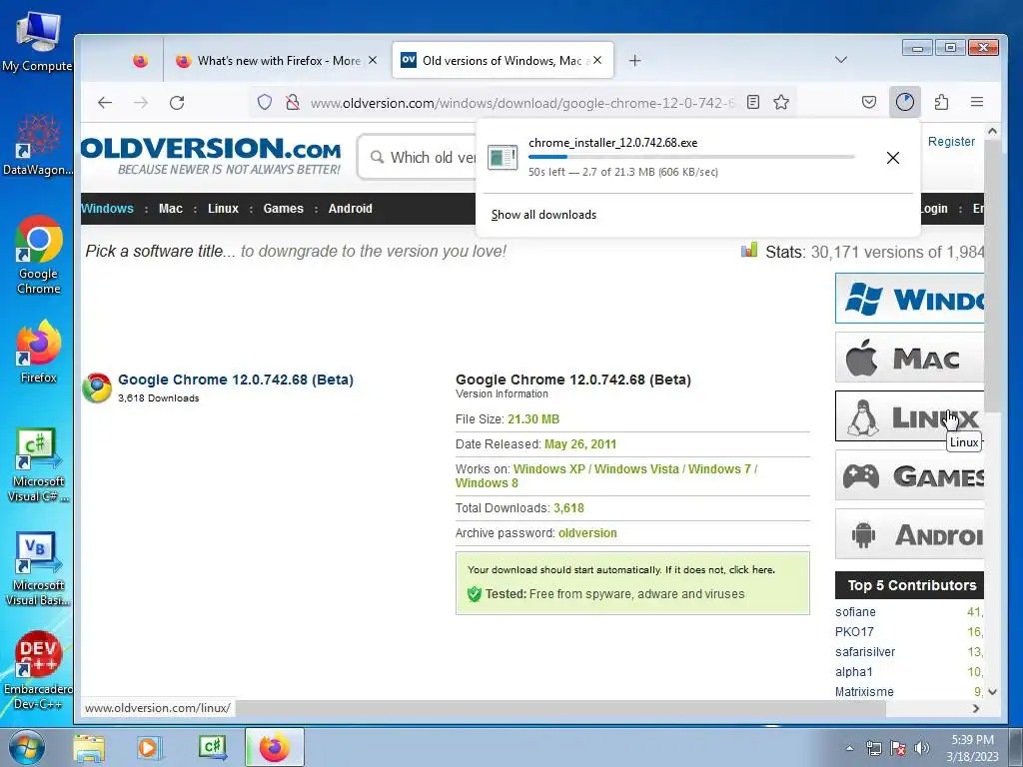This screenshot has height=767, width=1023.
Task: Click the Google Chrome 12.0.742.68 (Beta) title link
Action: (236, 380)
